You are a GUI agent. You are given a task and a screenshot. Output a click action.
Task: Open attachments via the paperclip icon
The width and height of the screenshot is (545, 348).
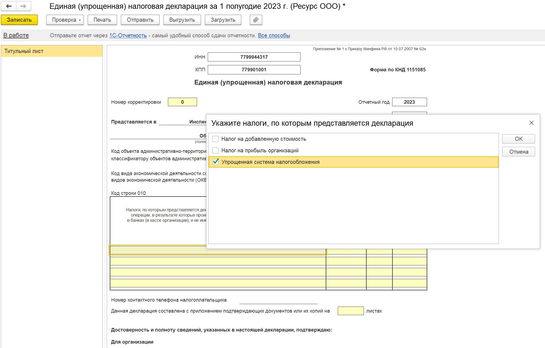[256, 20]
